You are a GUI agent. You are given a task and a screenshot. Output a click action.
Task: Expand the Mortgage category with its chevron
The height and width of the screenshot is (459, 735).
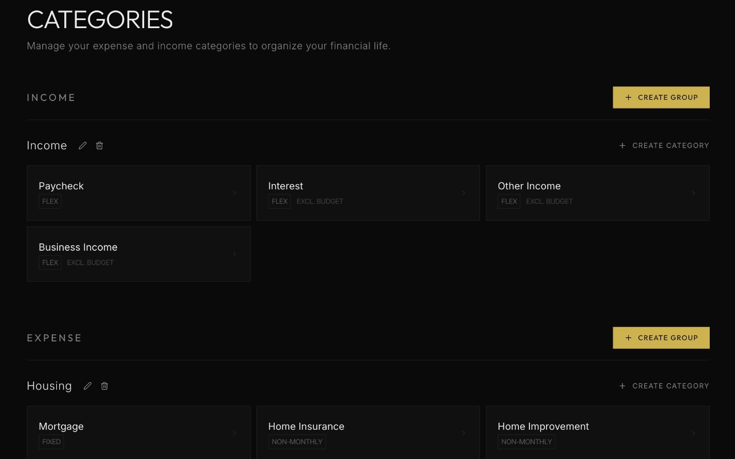(x=234, y=433)
